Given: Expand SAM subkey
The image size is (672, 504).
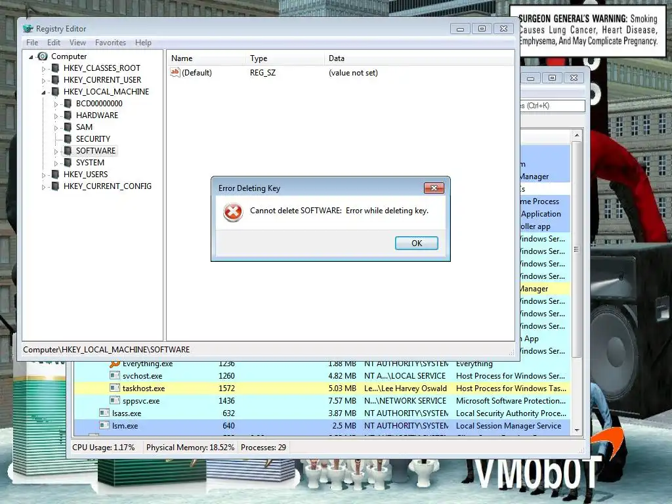Looking at the screenshot, I should tap(56, 128).
